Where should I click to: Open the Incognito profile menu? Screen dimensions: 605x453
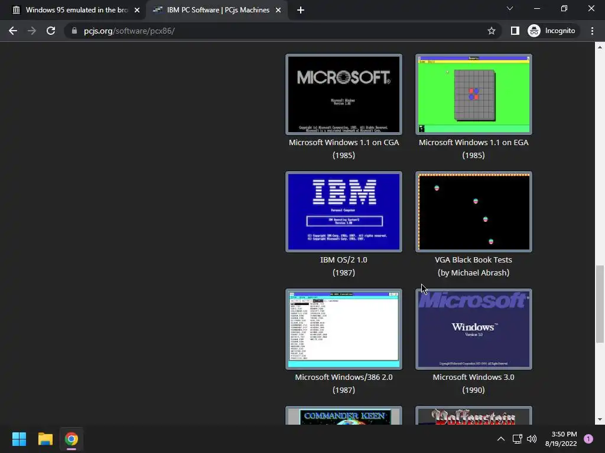click(x=552, y=31)
